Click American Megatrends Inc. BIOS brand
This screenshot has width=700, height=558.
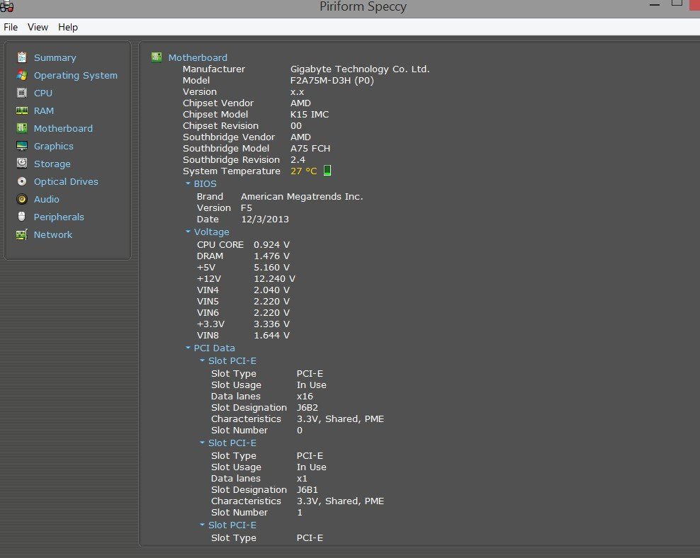(x=302, y=197)
